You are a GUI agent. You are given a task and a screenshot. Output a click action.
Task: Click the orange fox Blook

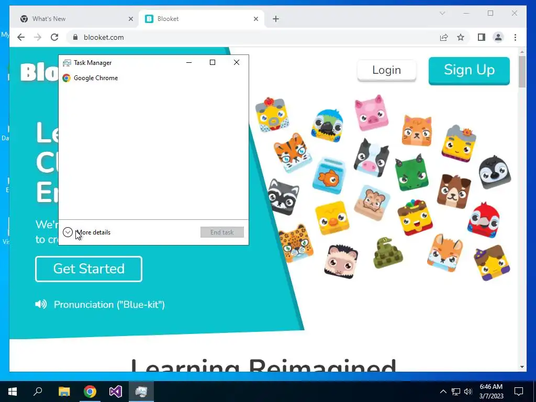coord(445,253)
